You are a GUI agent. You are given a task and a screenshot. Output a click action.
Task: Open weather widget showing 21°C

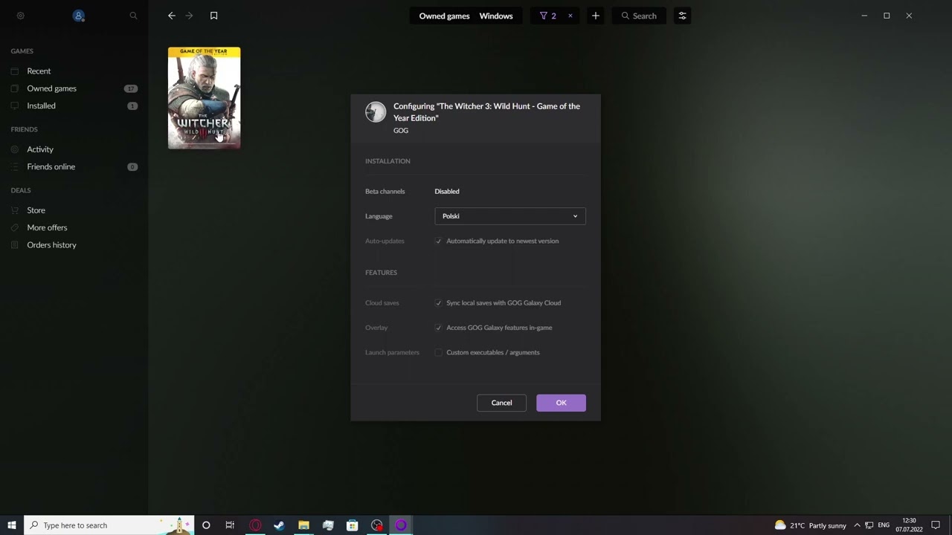pos(810,525)
